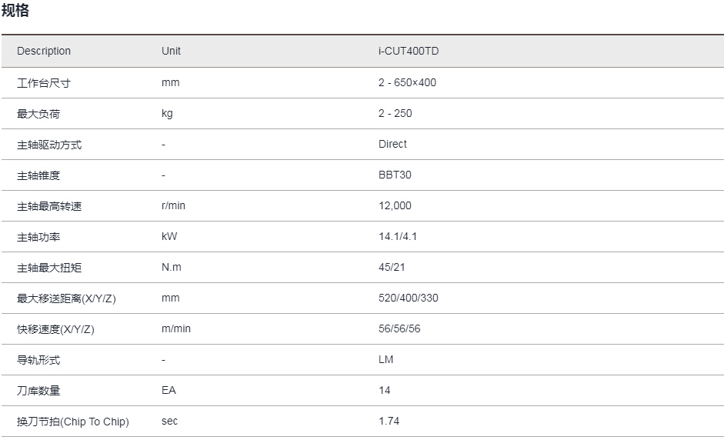Image resolution: width=724 pixels, height=440 pixels.
Task: Select the Description column header
Action: click(44, 51)
